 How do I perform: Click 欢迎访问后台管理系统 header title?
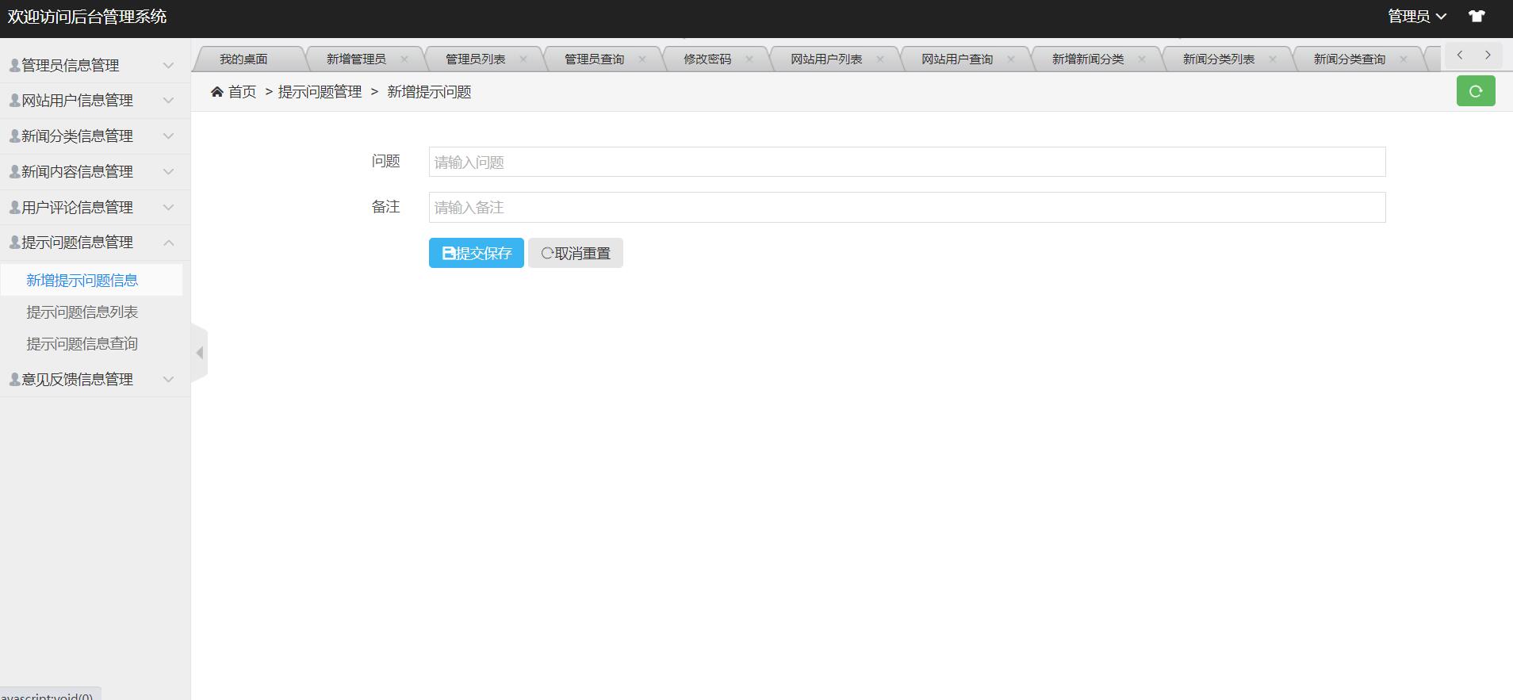(x=87, y=17)
